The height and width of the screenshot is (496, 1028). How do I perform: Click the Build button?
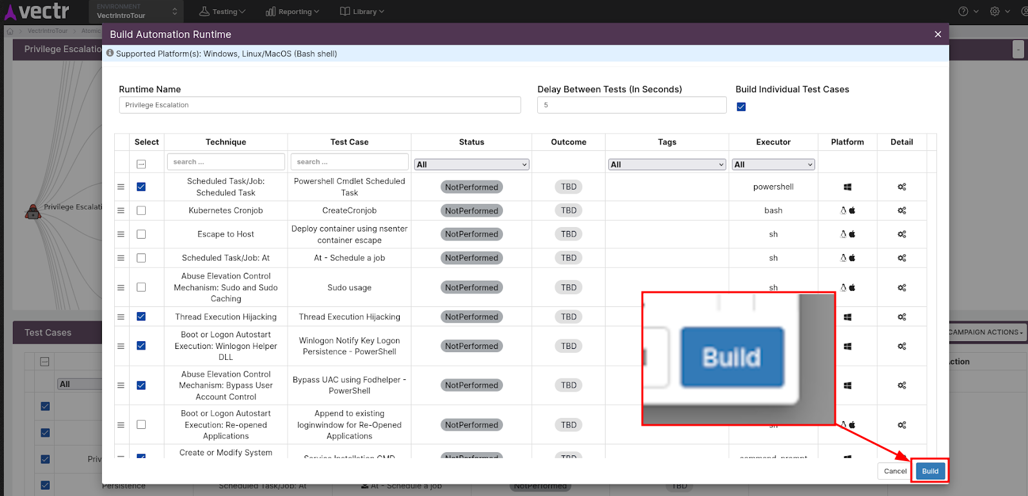[x=930, y=471]
